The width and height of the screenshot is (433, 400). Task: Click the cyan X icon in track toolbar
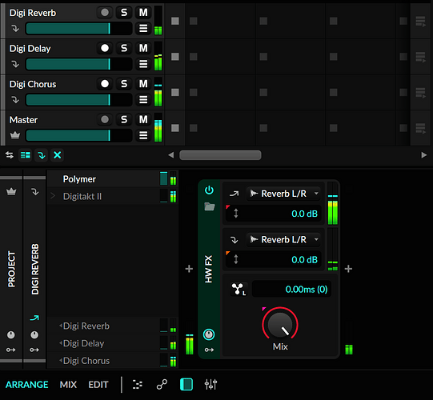57,155
